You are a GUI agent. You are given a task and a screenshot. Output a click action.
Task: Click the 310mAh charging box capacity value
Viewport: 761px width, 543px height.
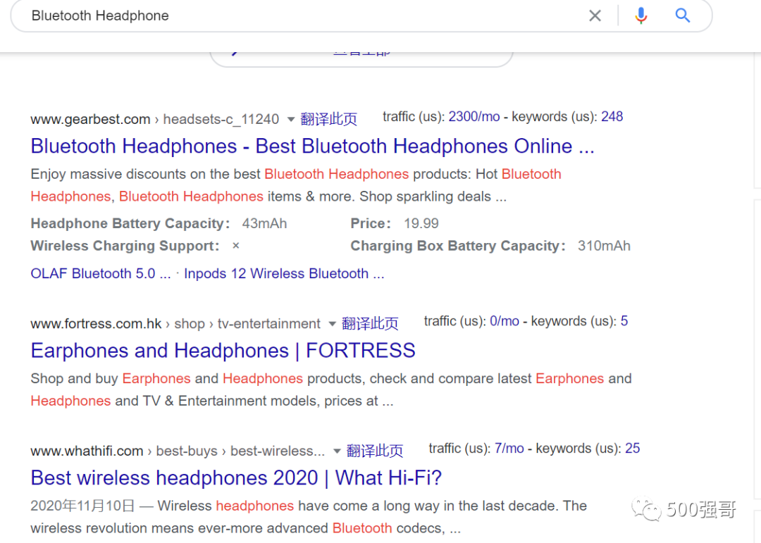[x=604, y=246]
